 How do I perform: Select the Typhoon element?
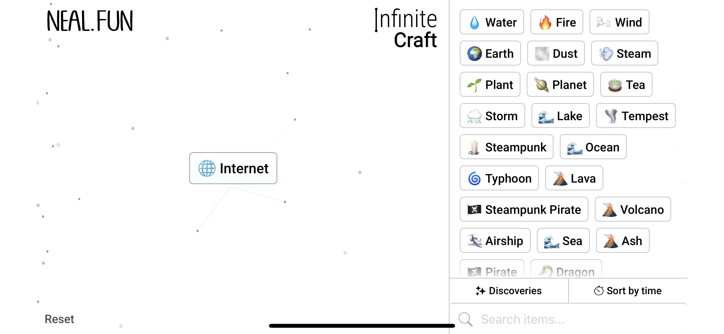click(x=499, y=178)
